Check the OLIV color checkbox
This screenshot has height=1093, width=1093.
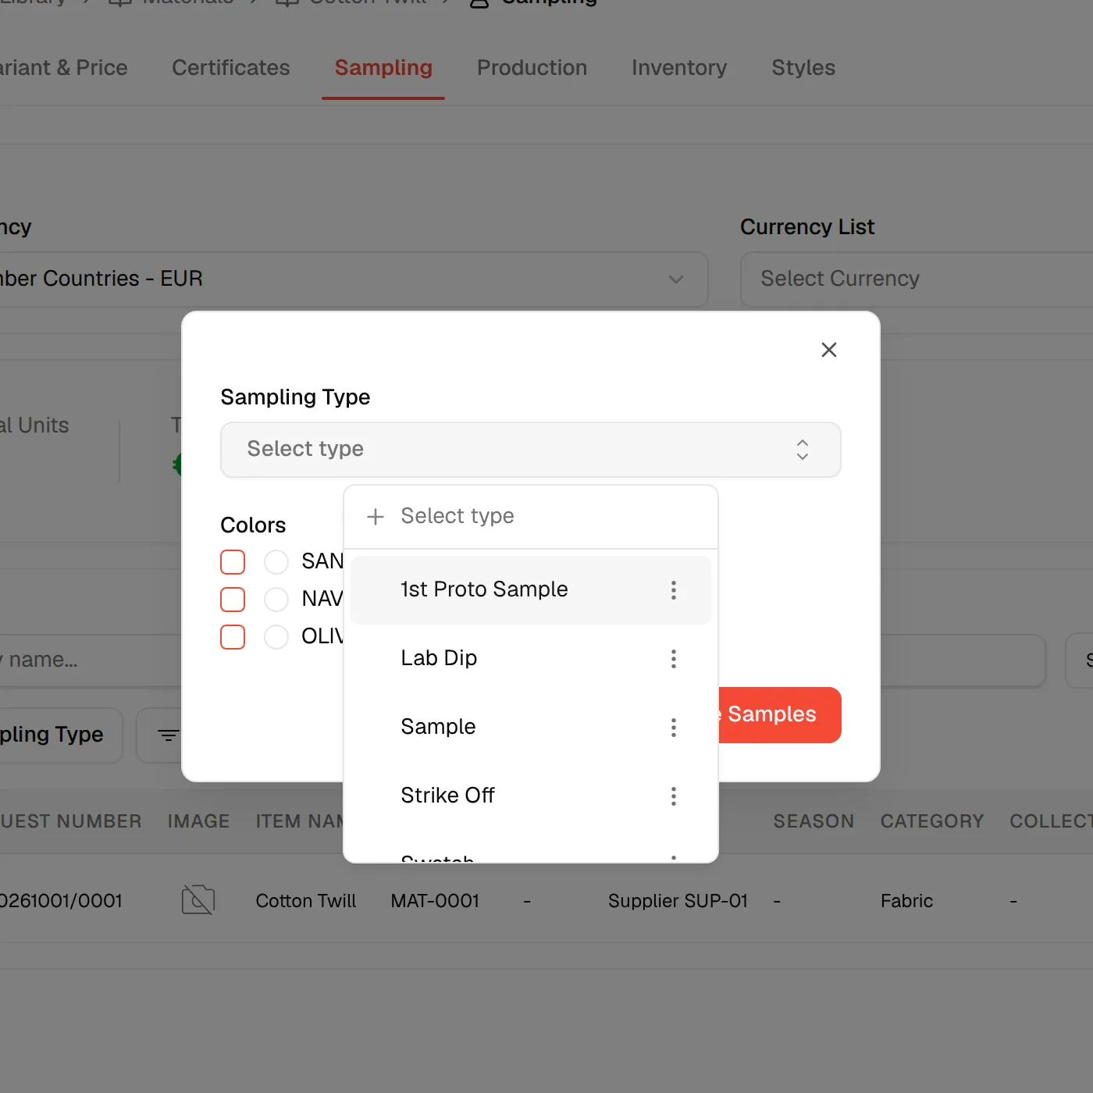point(233,637)
